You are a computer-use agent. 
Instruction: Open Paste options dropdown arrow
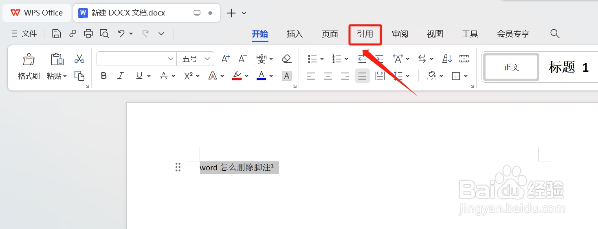(x=65, y=76)
